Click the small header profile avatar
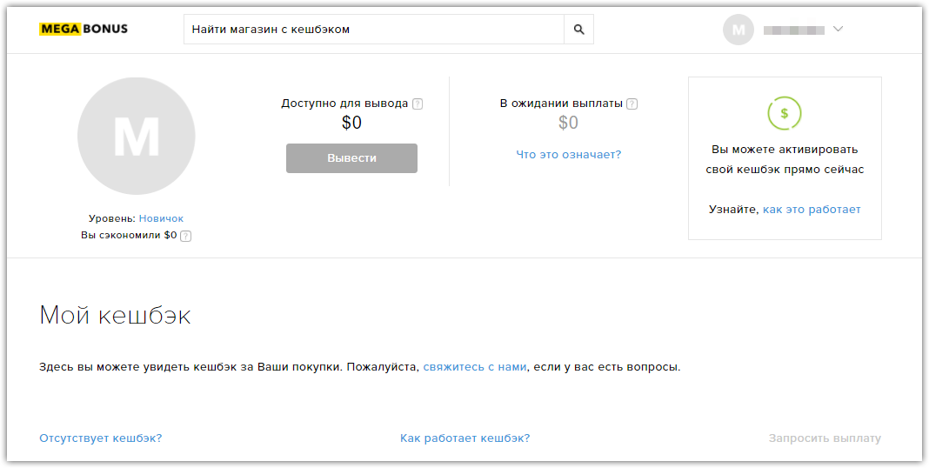The image size is (929, 468). (x=739, y=30)
